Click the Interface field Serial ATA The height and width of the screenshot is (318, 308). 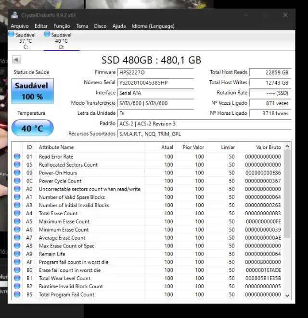(155, 93)
